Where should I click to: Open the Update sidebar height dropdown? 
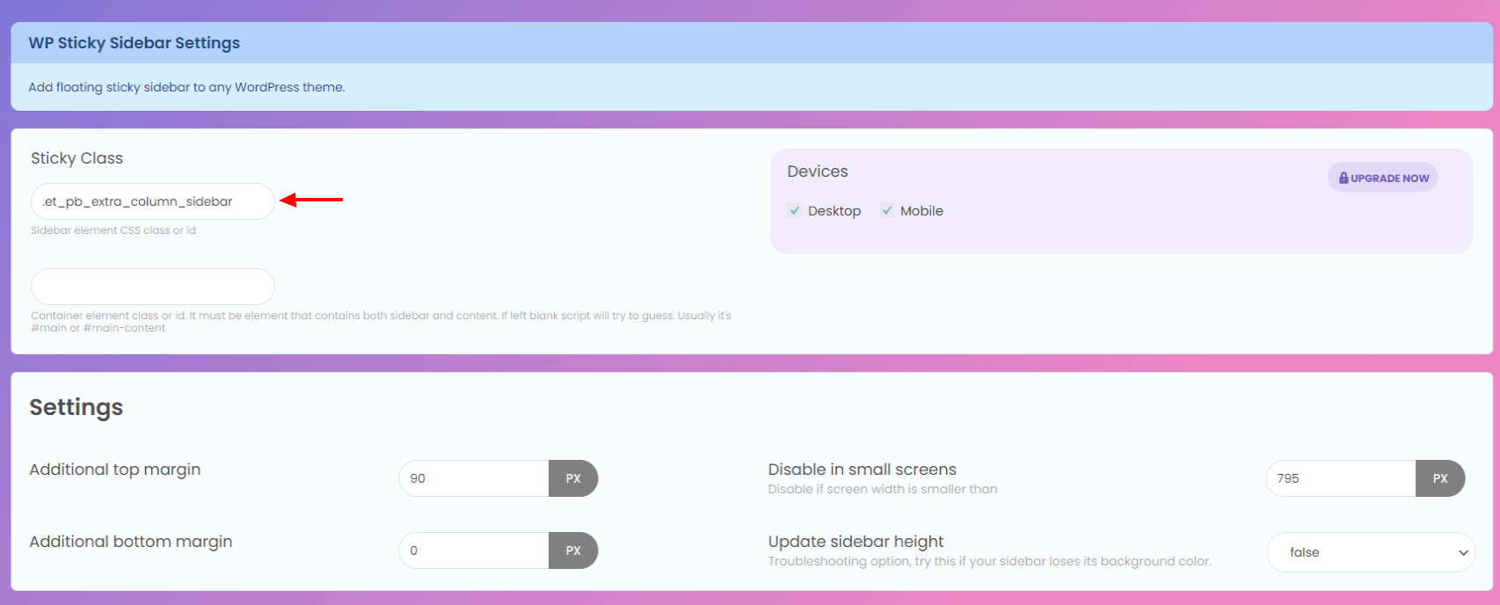pyautogui.click(x=1371, y=552)
